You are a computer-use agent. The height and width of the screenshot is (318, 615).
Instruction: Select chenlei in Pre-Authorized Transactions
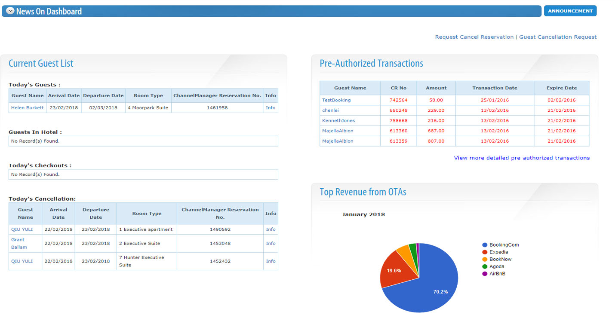tap(330, 110)
